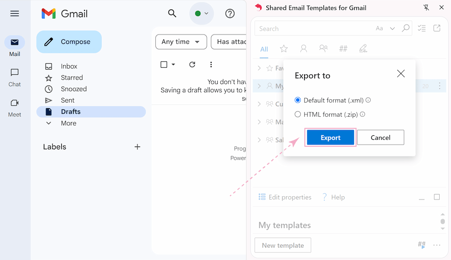This screenshot has height=260, width=451.
Task: Open Help in the templates pane
Action: pos(333,197)
